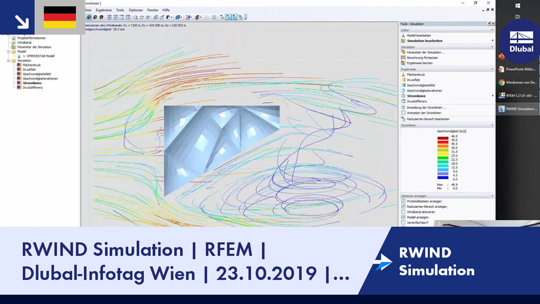Open Parameter der Simulation... in Tools panel
540x304 pixels.
point(426,52)
